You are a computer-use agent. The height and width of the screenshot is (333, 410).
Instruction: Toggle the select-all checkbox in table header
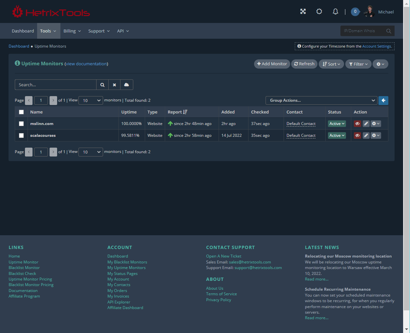pyautogui.click(x=21, y=112)
